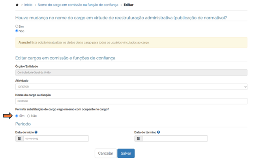Click the Órgão/Entidade disabled field
The height and width of the screenshot is (165, 253).
[x=131, y=72]
